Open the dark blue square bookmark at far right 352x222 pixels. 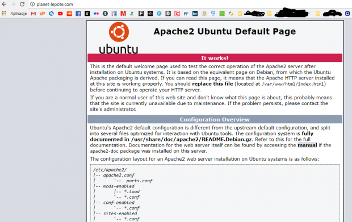click(347, 14)
